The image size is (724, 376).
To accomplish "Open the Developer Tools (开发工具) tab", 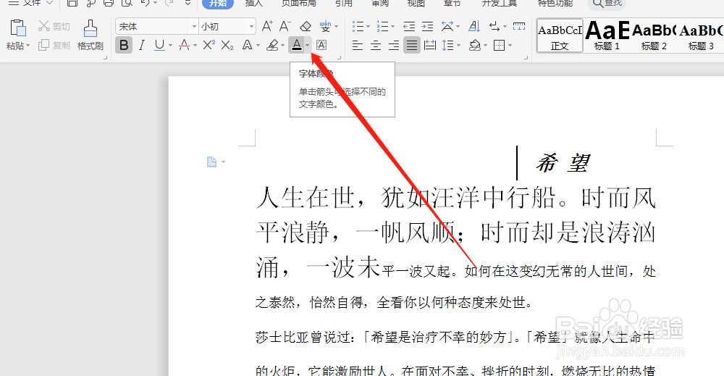I will [499, 3].
